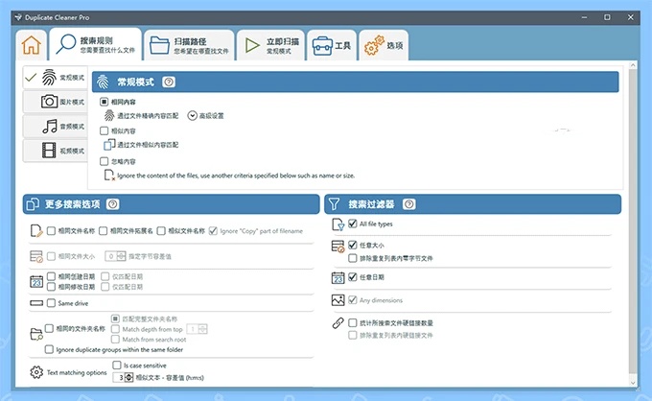The height and width of the screenshot is (401, 652).
Task: Check 相同文件拓展名 checkbox
Action: coord(104,231)
